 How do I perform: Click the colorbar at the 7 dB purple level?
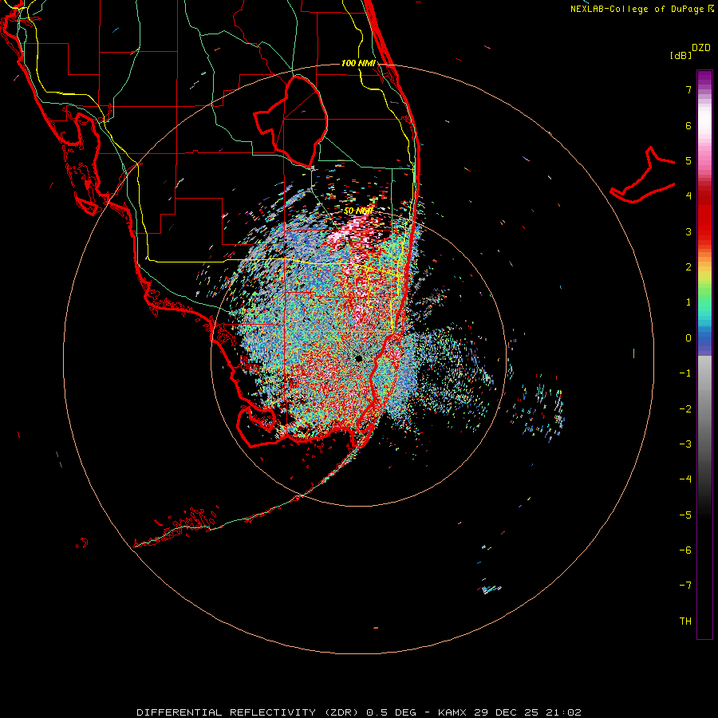(704, 89)
